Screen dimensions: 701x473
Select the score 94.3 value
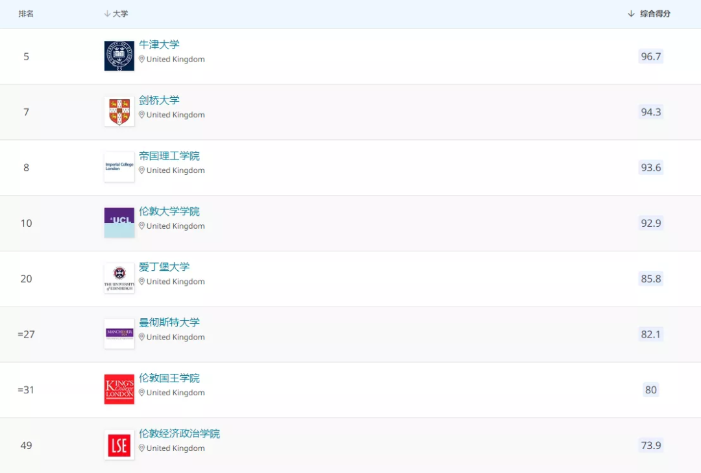point(651,112)
